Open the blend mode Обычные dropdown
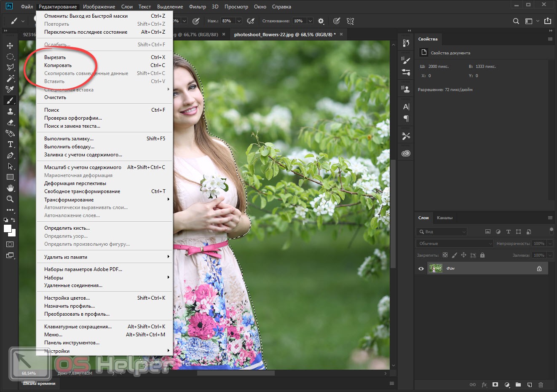The height and width of the screenshot is (392, 557). [455, 244]
